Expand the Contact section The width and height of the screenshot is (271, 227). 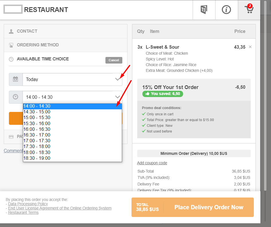66,31
